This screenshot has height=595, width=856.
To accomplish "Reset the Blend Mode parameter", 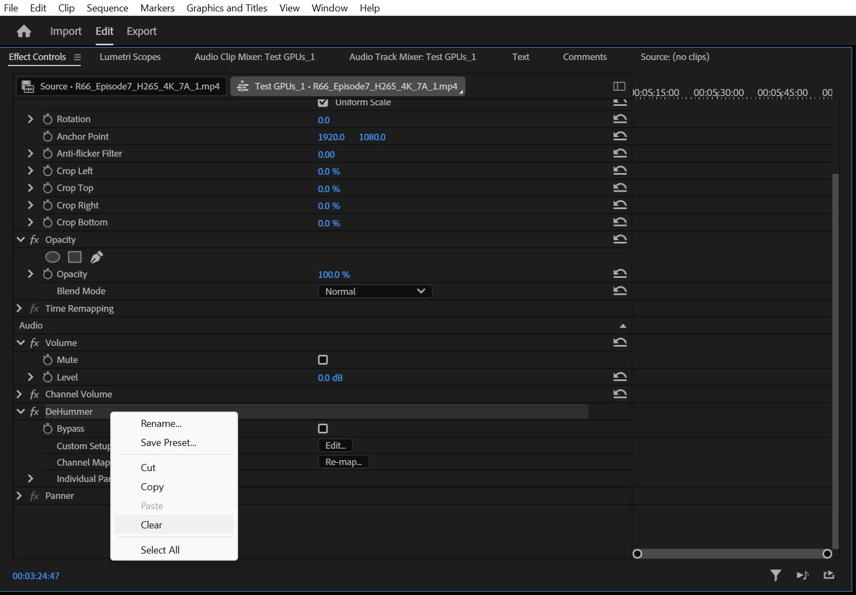I will (x=620, y=291).
